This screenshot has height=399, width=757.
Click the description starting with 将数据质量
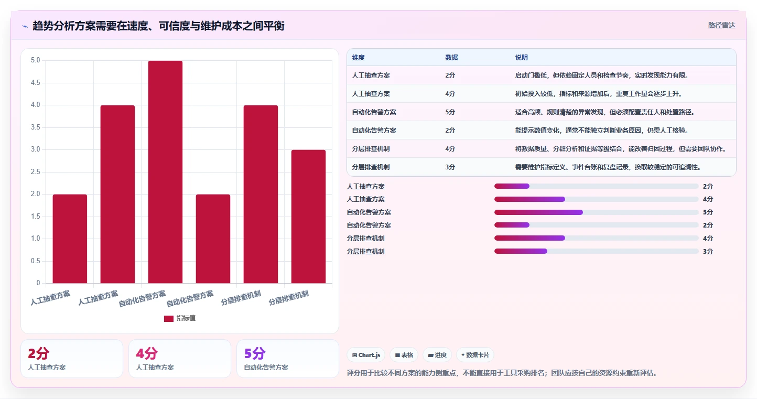click(621, 148)
